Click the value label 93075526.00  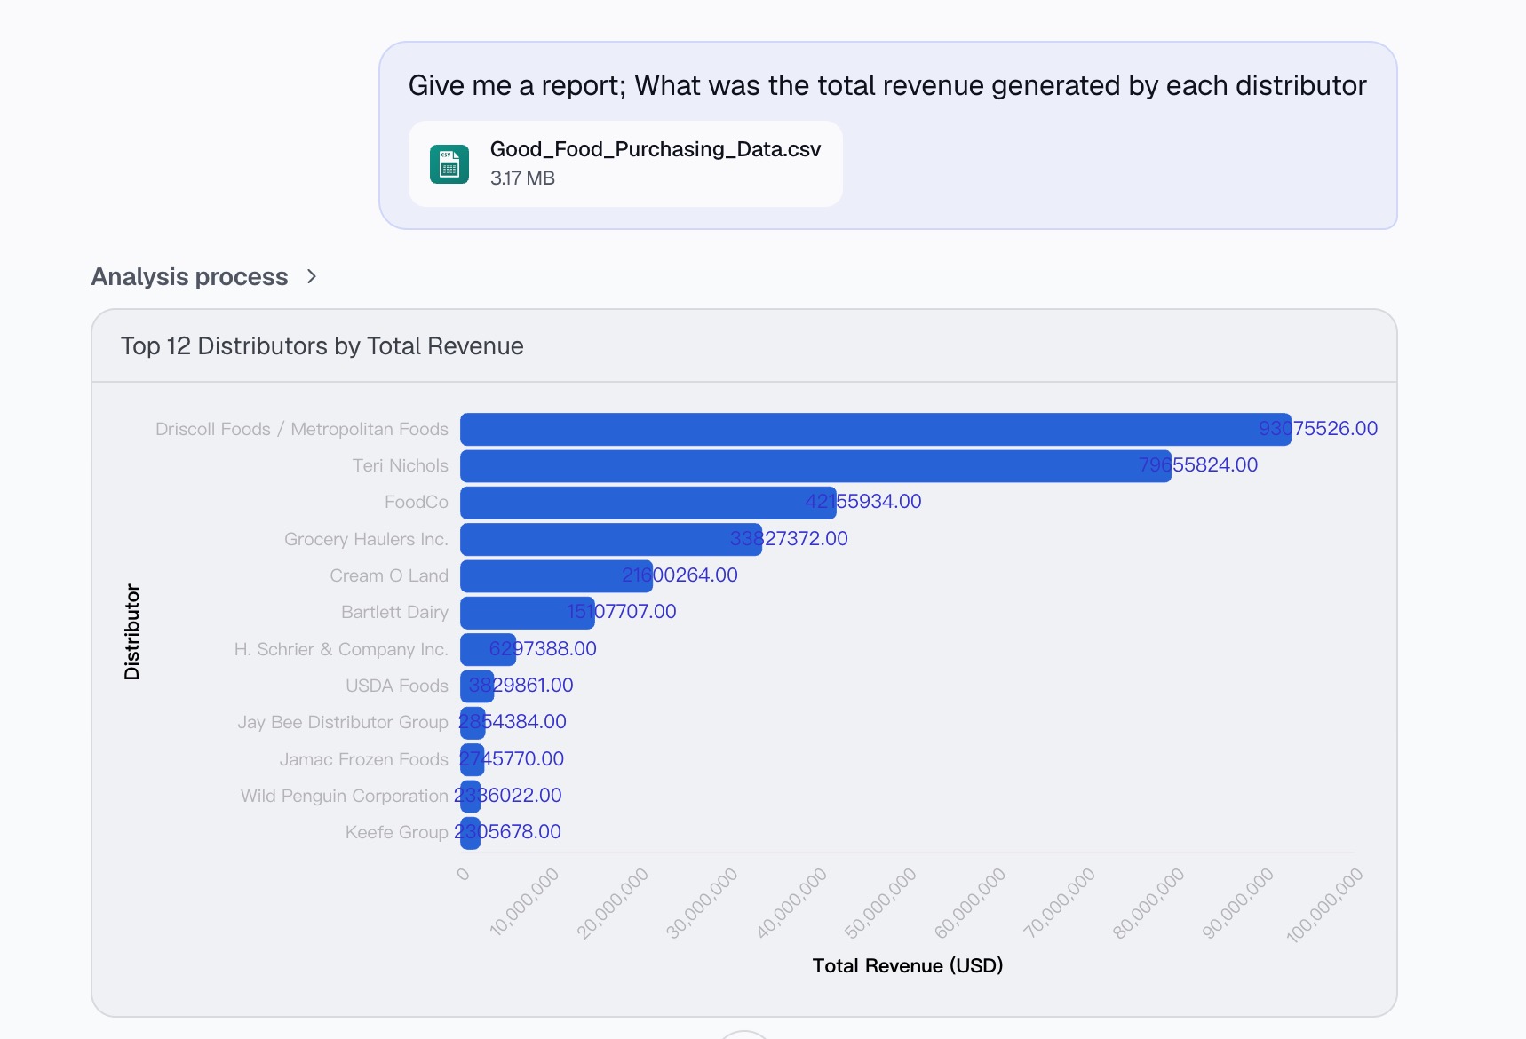1318,428
